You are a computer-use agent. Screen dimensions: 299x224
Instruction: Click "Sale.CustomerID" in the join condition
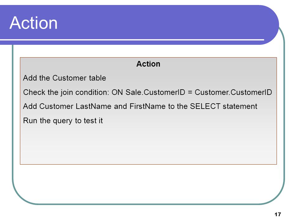(x=155, y=92)
